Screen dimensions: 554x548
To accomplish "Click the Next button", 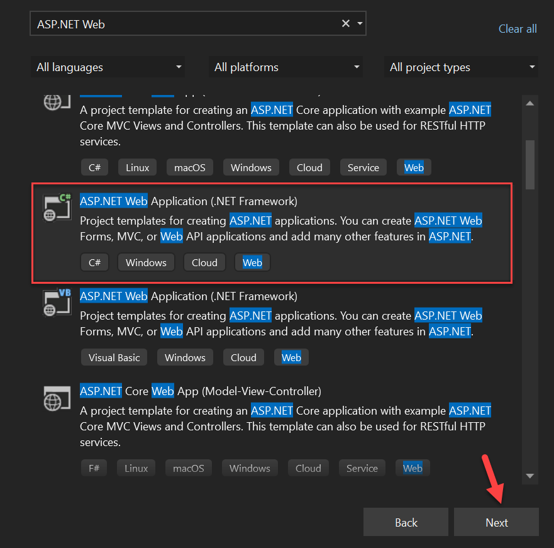I will [x=496, y=522].
